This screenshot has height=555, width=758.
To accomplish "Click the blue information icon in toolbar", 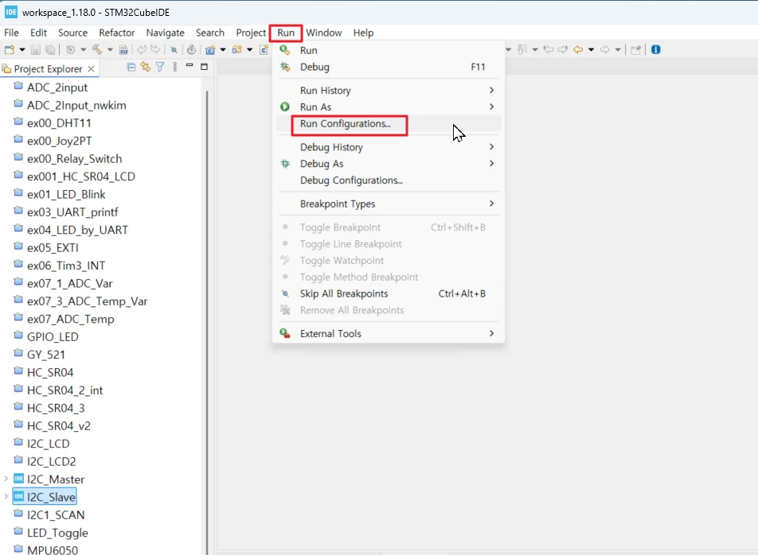I will (656, 49).
